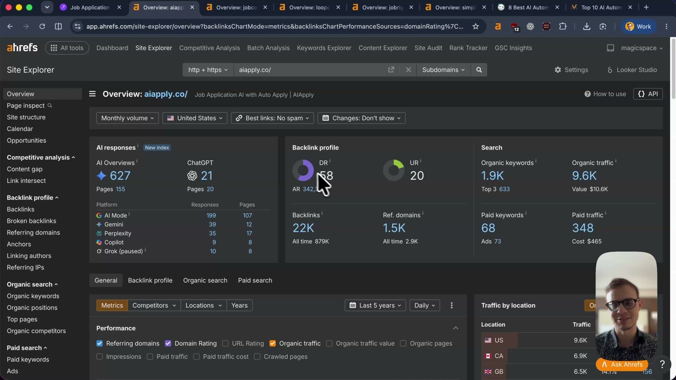Viewport: 676px width, 380px height.
Task: Open a new browser tab
Action: pyautogui.click(x=646, y=7)
